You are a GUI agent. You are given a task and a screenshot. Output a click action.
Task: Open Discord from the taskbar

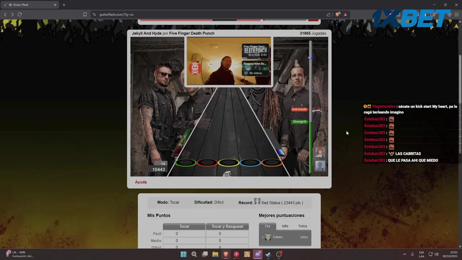(258, 254)
